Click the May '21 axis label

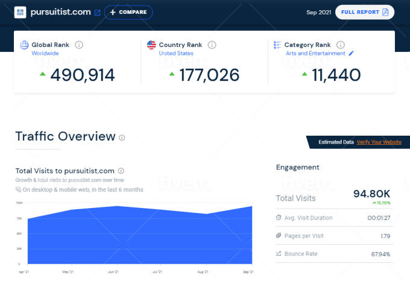(x=68, y=272)
